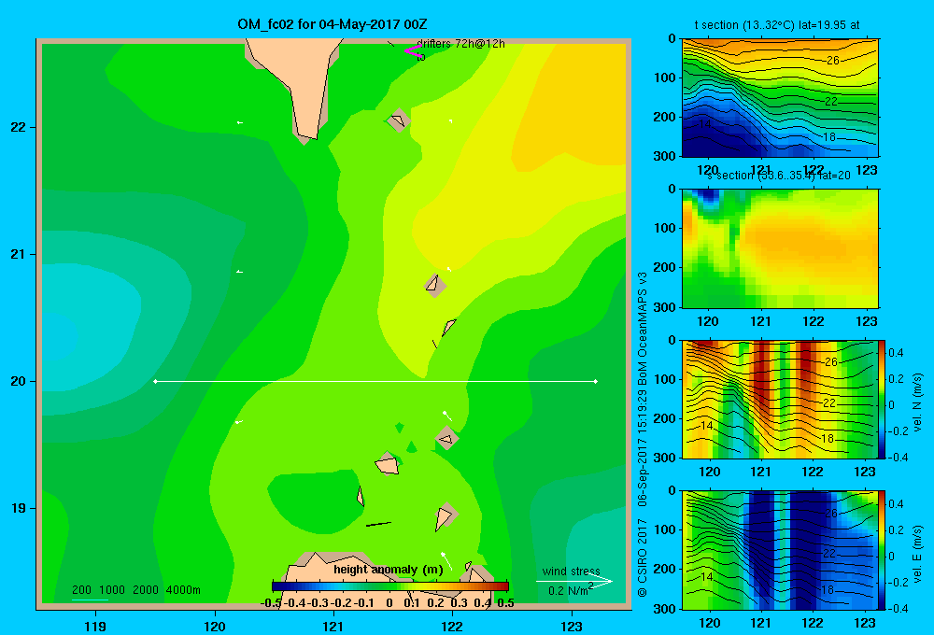This screenshot has height=635, width=934.
Task: Click the magenta drifter track marker
Action: click(x=414, y=50)
